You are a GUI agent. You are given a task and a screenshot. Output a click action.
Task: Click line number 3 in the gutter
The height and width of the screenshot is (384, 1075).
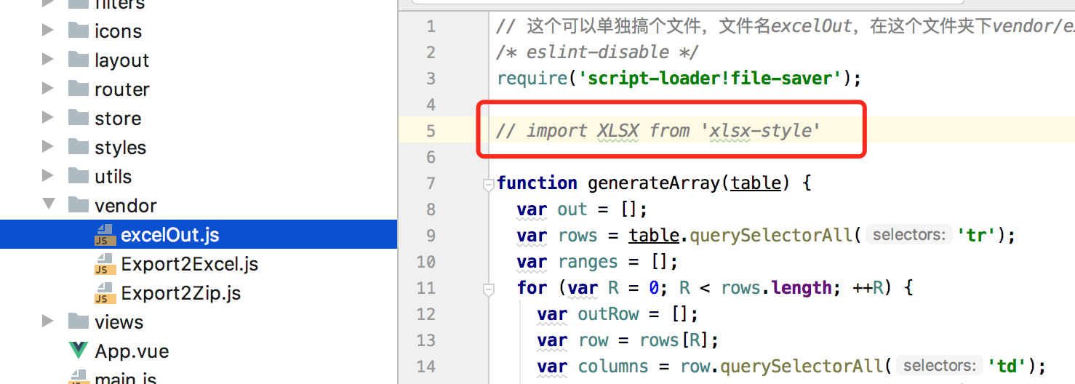[x=431, y=79]
